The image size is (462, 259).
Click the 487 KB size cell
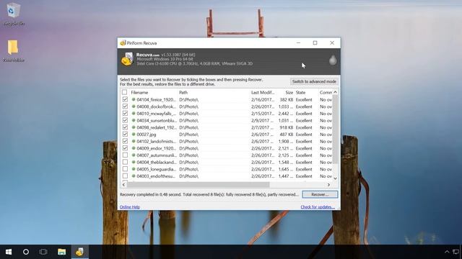click(x=287, y=135)
